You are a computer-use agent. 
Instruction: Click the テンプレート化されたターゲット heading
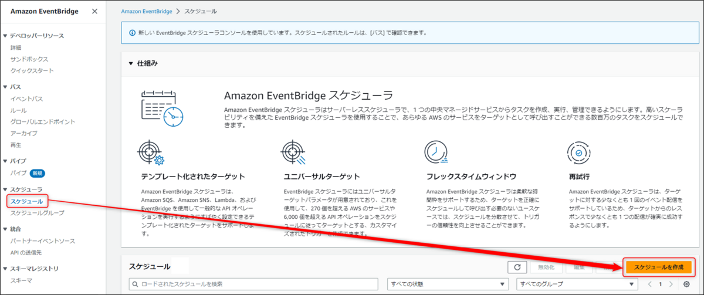193,177
